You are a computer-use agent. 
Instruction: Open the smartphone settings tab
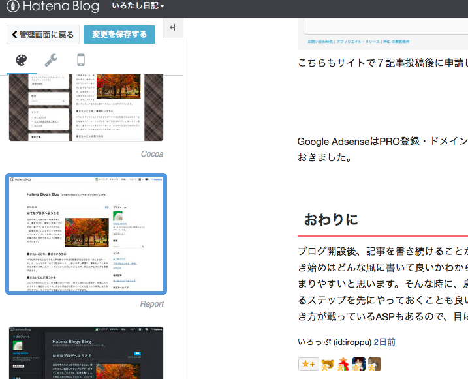(81, 60)
